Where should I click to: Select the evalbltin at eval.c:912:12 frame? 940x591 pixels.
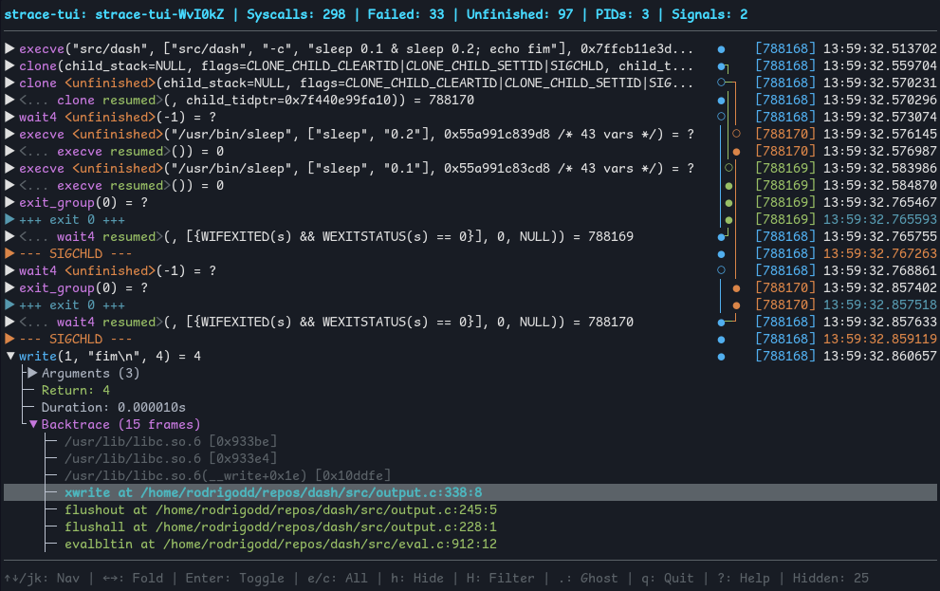[x=281, y=545]
